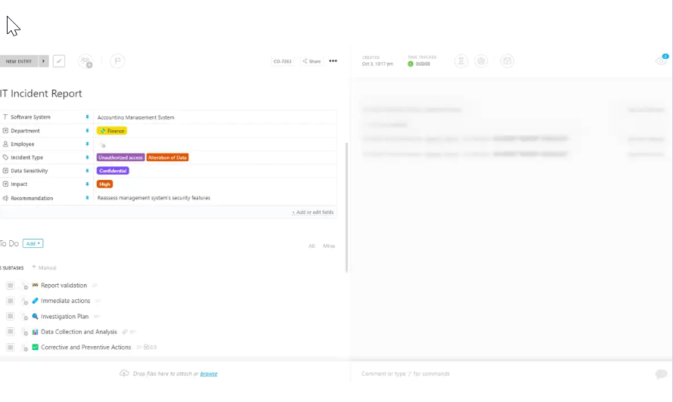Open the NEW ENTRY status button
Viewport: 673px width, 402px height.
click(19, 61)
